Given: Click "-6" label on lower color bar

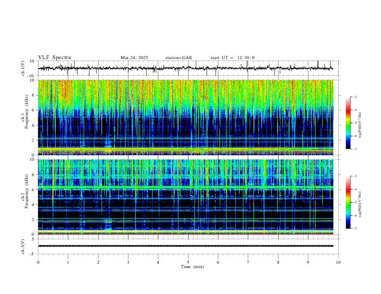Looking at the screenshot, I should (x=355, y=215).
